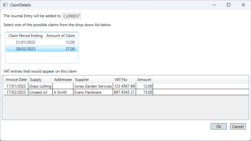This screenshot has height=141, width=251.
Task: Click the ClaimDetails window app icon
Action: (x=5, y=5)
